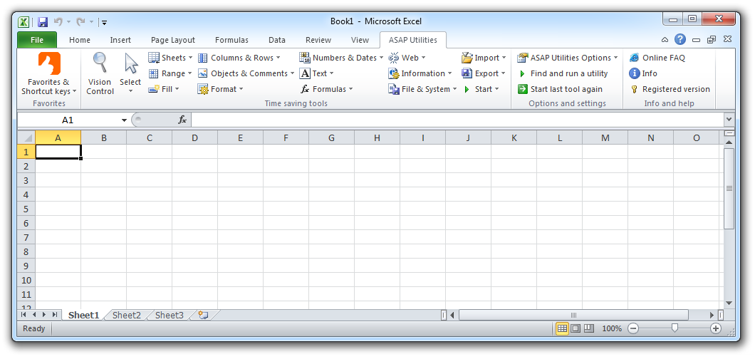The height and width of the screenshot is (359, 755).
Task: Launch the Vision Control magnifier tool
Action: 100,73
